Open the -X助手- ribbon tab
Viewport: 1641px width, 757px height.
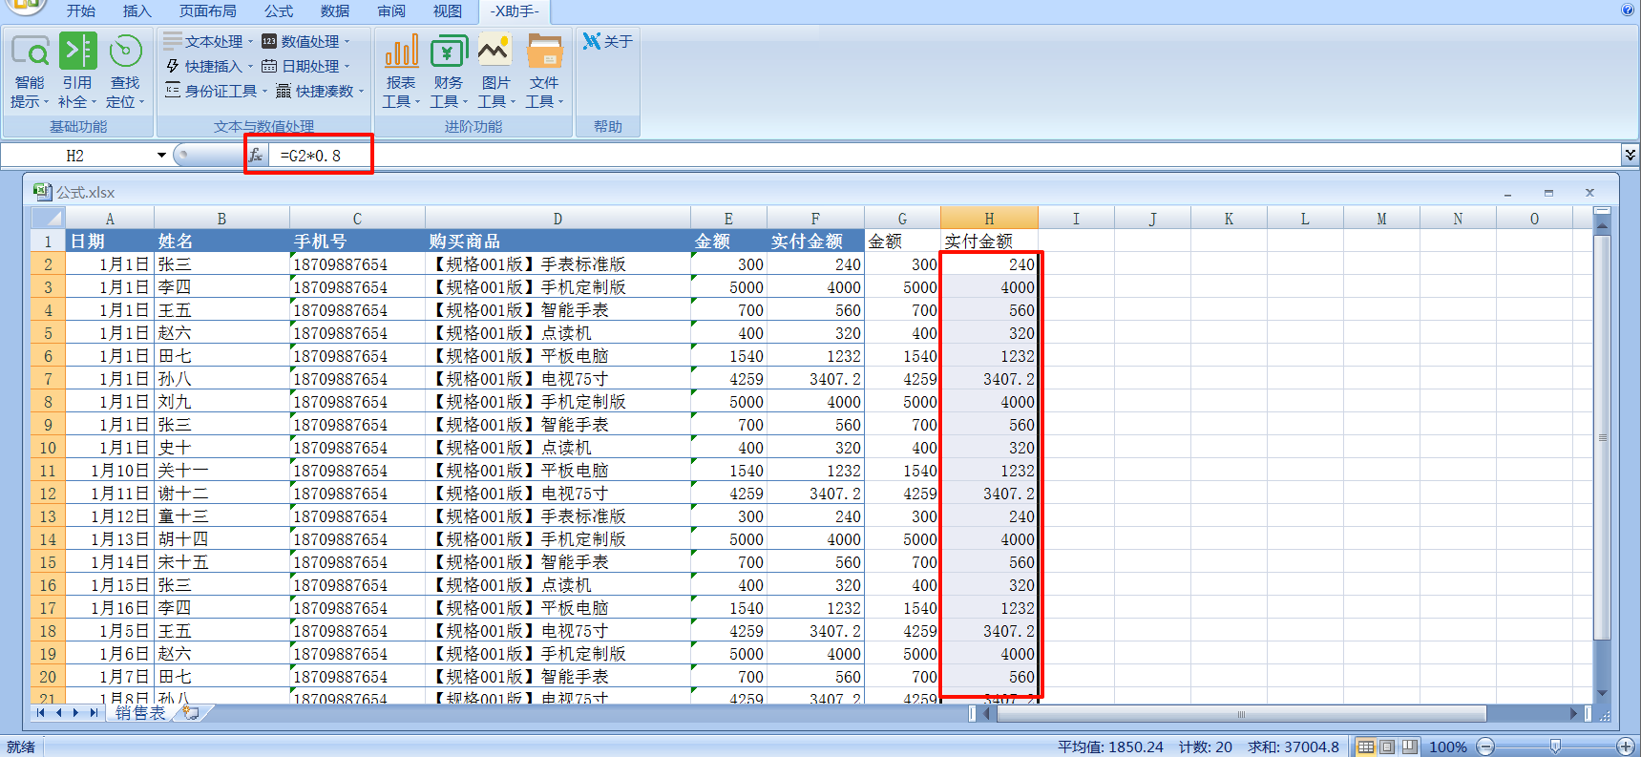tap(515, 11)
